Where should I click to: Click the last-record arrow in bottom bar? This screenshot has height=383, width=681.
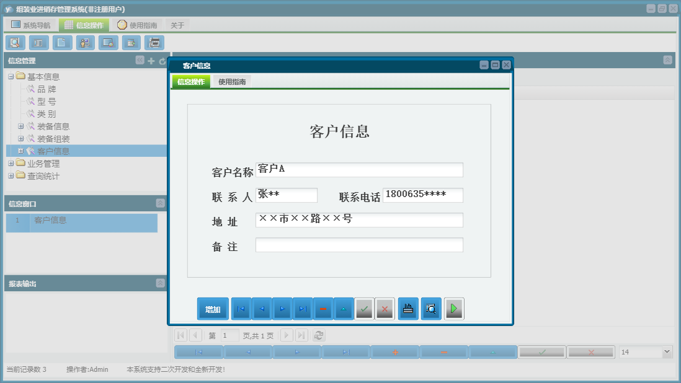tap(346, 352)
